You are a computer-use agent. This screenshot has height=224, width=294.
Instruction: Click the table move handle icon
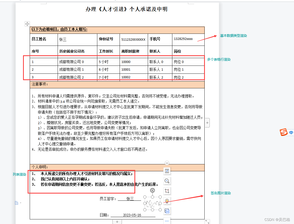(27, 24)
